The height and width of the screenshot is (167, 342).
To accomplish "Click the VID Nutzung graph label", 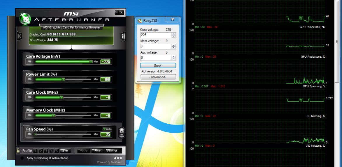I will pyautogui.click(x=315, y=146).
